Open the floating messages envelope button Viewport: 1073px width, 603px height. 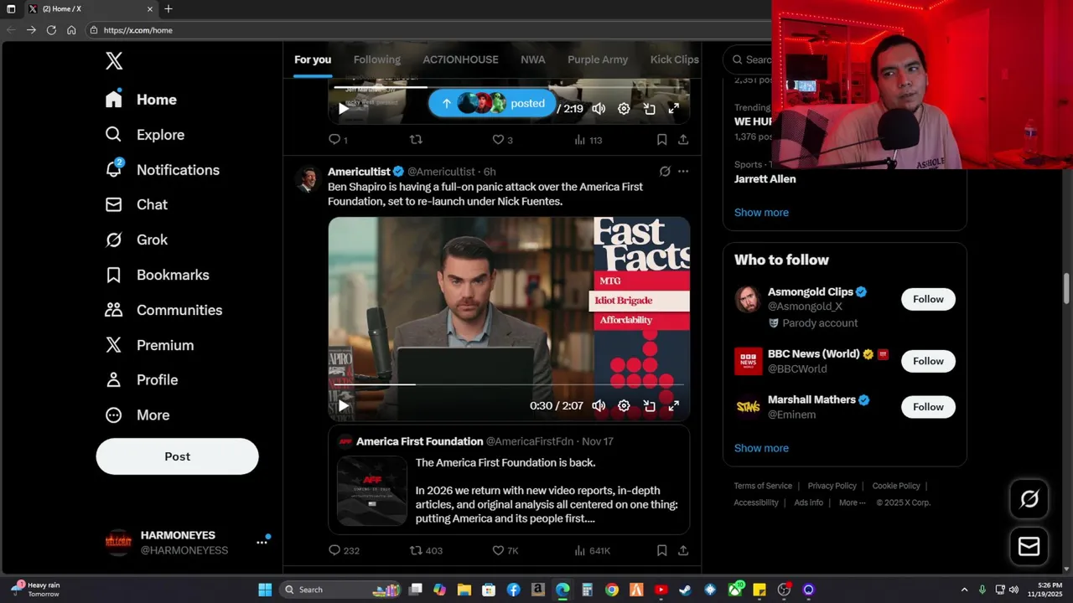[x=1029, y=547]
